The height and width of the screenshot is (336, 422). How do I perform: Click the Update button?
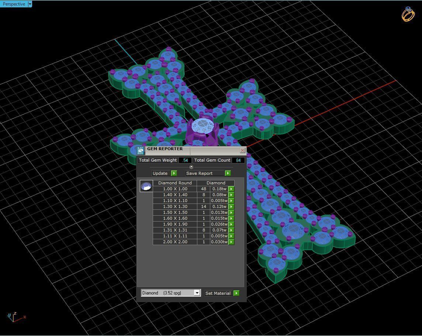point(161,173)
